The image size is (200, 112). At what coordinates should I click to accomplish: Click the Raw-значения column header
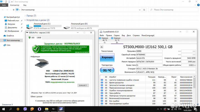(186, 77)
